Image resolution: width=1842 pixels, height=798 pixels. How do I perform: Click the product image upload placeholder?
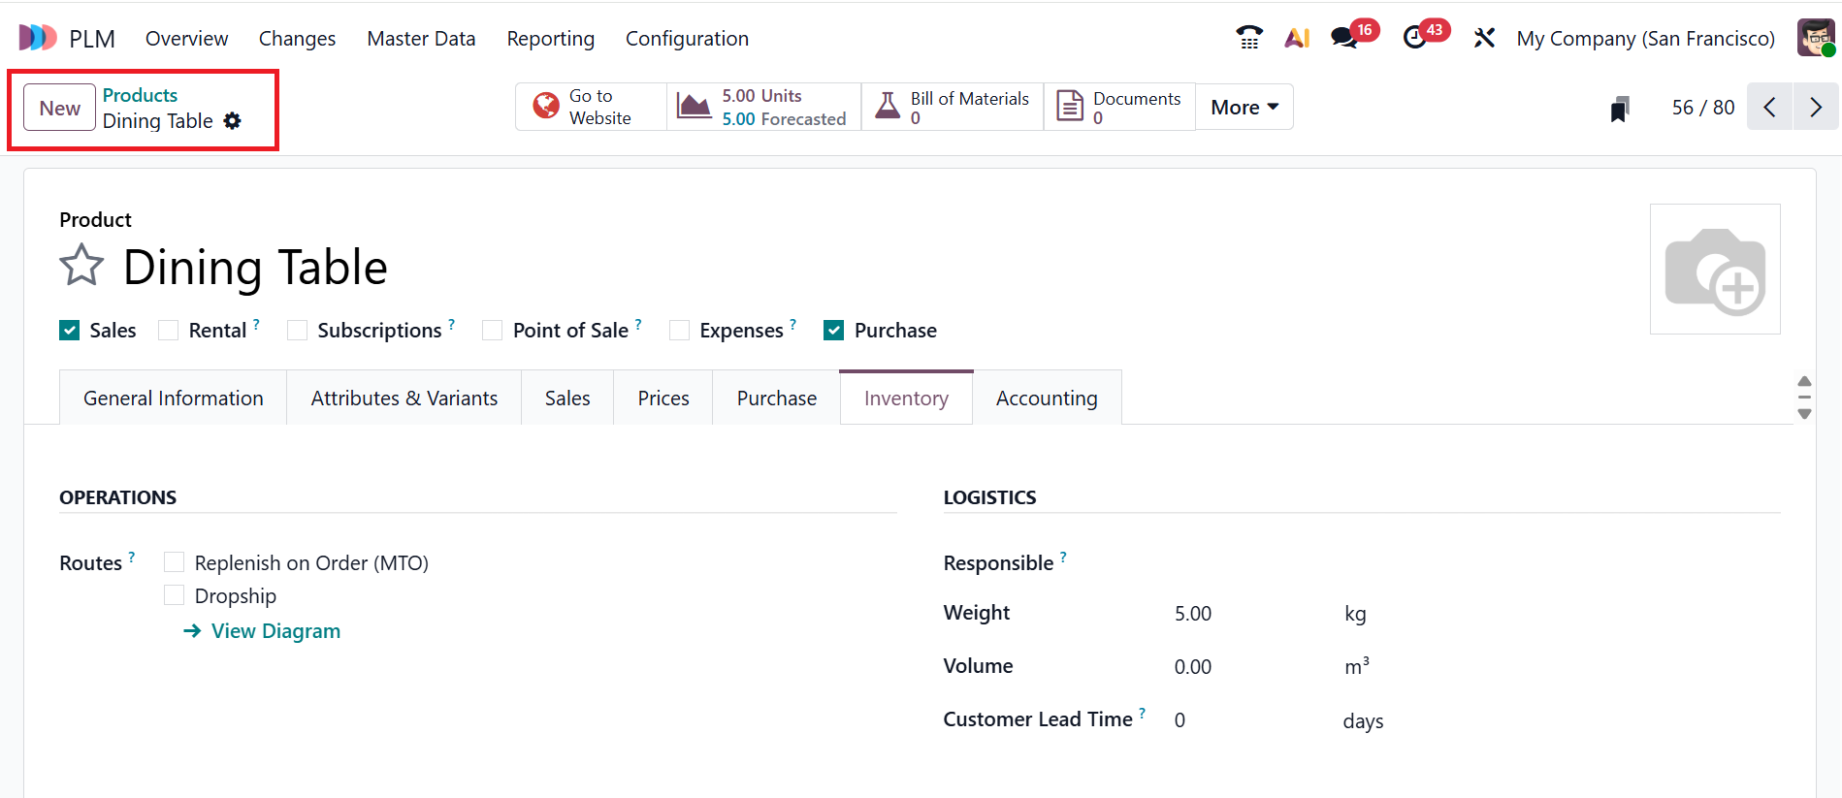1714,270
